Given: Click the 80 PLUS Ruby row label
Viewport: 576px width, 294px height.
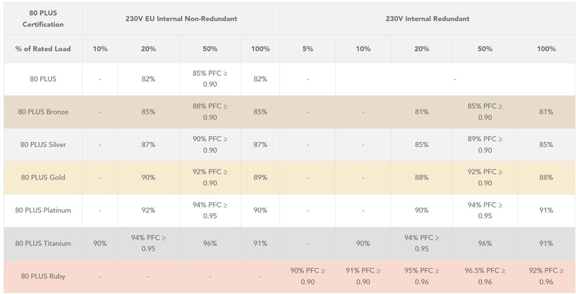Looking at the screenshot, I should click(41, 276).
